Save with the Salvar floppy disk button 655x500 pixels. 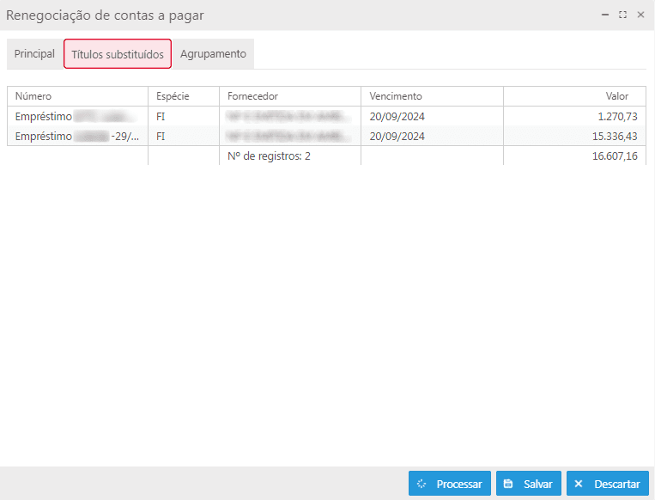529,484
